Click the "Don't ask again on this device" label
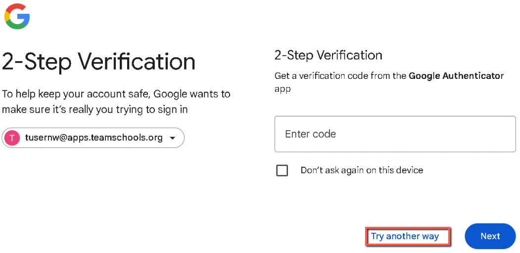The height and width of the screenshot is (253, 520). (x=362, y=171)
